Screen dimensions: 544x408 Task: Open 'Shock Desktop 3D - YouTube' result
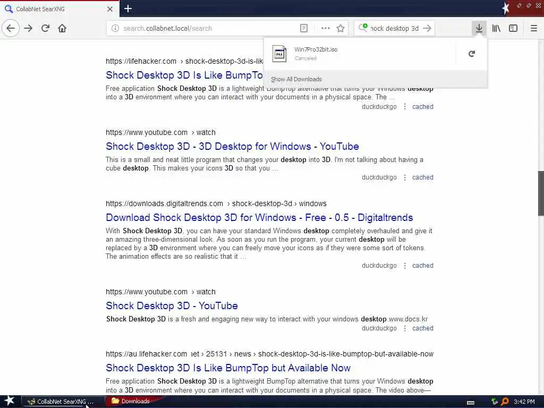[172, 305]
